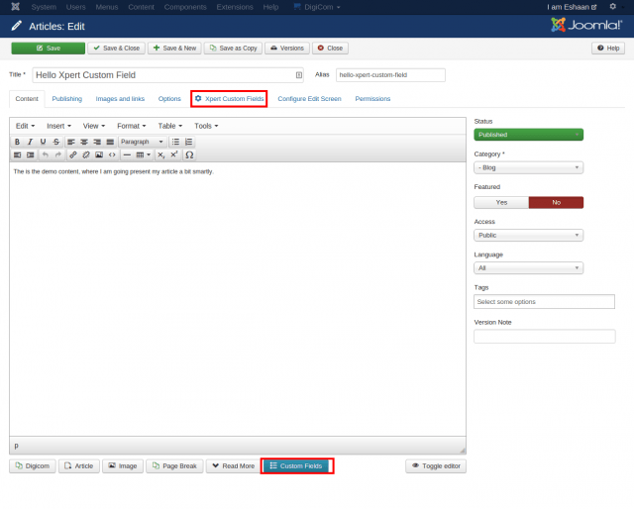Click the Close toolbar button
This screenshot has height=509, width=634.
[330, 49]
